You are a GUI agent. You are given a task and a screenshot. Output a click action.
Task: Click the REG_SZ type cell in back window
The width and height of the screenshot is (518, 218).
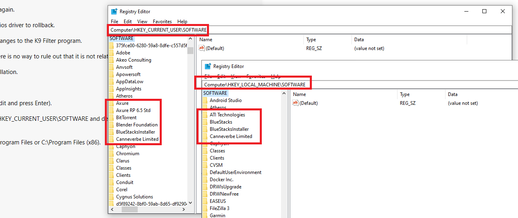(314, 48)
